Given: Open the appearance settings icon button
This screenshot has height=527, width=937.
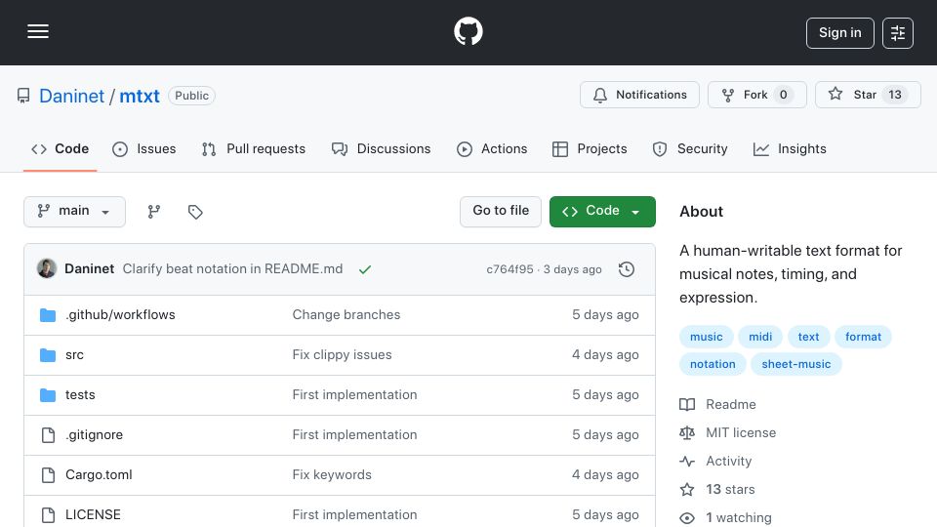Looking at the screenshot, I should (898, 33).
